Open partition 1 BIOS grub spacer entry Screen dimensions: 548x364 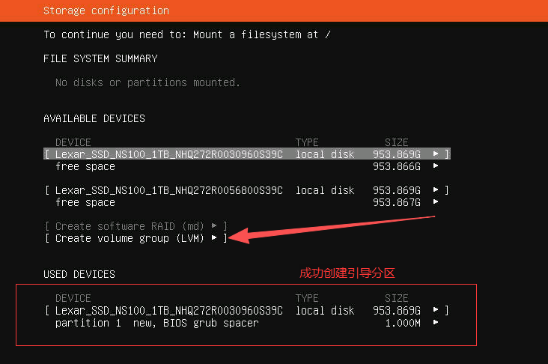click(x=156, y=322)
